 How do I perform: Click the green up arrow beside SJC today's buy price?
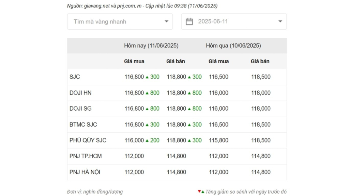coord(147,77)
